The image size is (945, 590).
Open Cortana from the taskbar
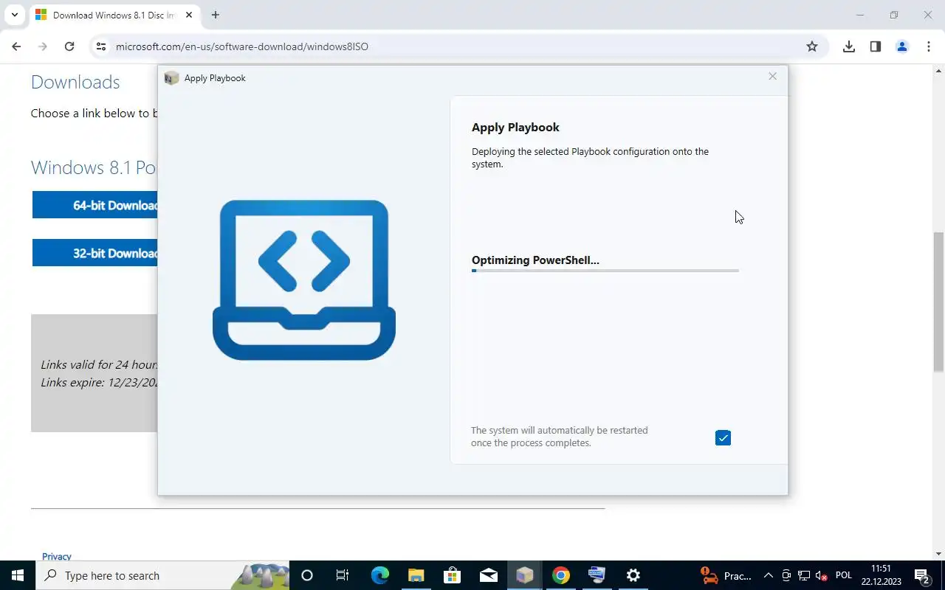click(x=307, y=575)
